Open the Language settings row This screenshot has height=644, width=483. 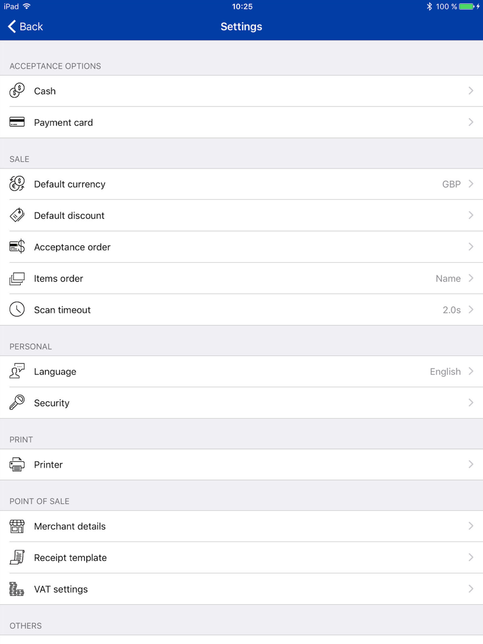click(x=241, y=371)
